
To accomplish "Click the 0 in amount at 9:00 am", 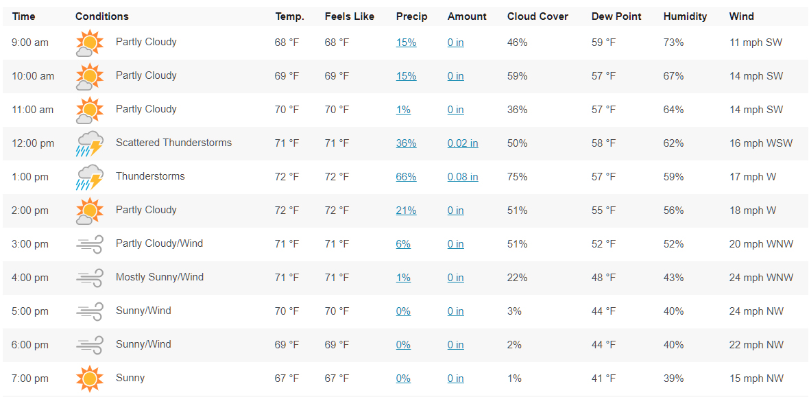I will tap(456, 43).
